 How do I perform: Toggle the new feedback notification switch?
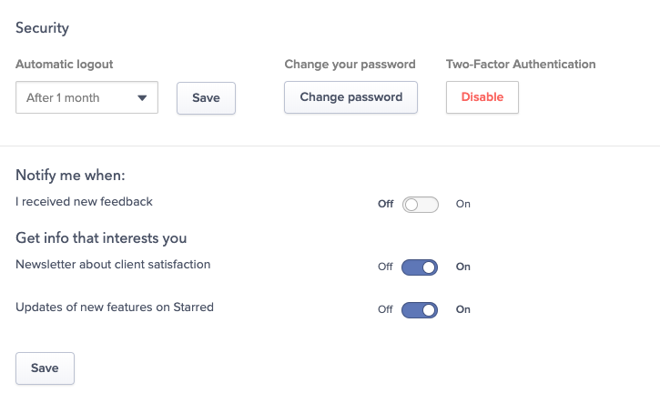[421, 205]
